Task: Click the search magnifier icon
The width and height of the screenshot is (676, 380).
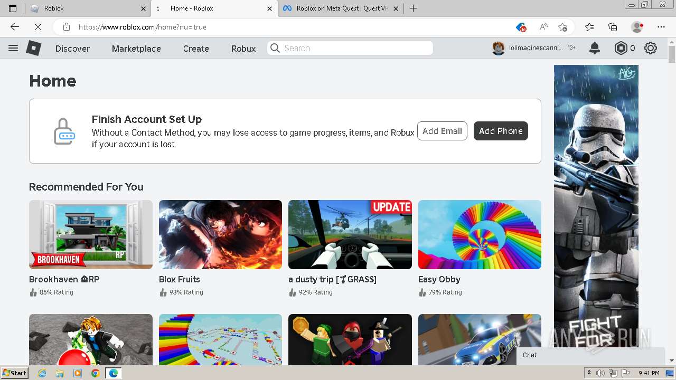Action: tap(275, 48)
